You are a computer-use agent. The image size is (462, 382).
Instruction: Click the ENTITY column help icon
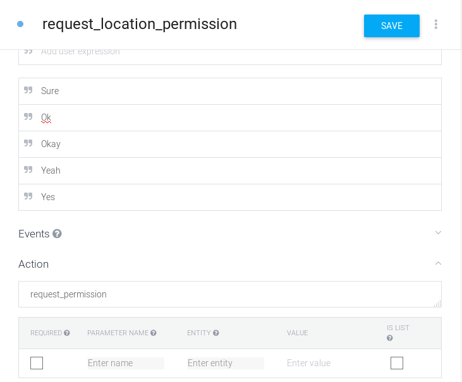click(216, 333)
